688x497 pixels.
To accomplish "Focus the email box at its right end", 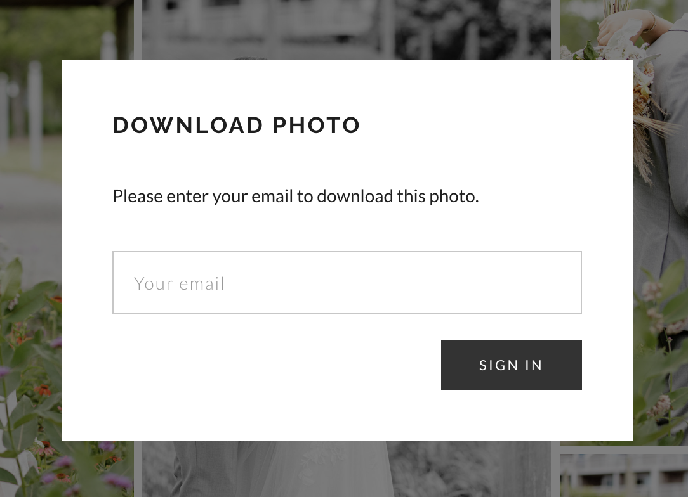I will click(566, 283).
